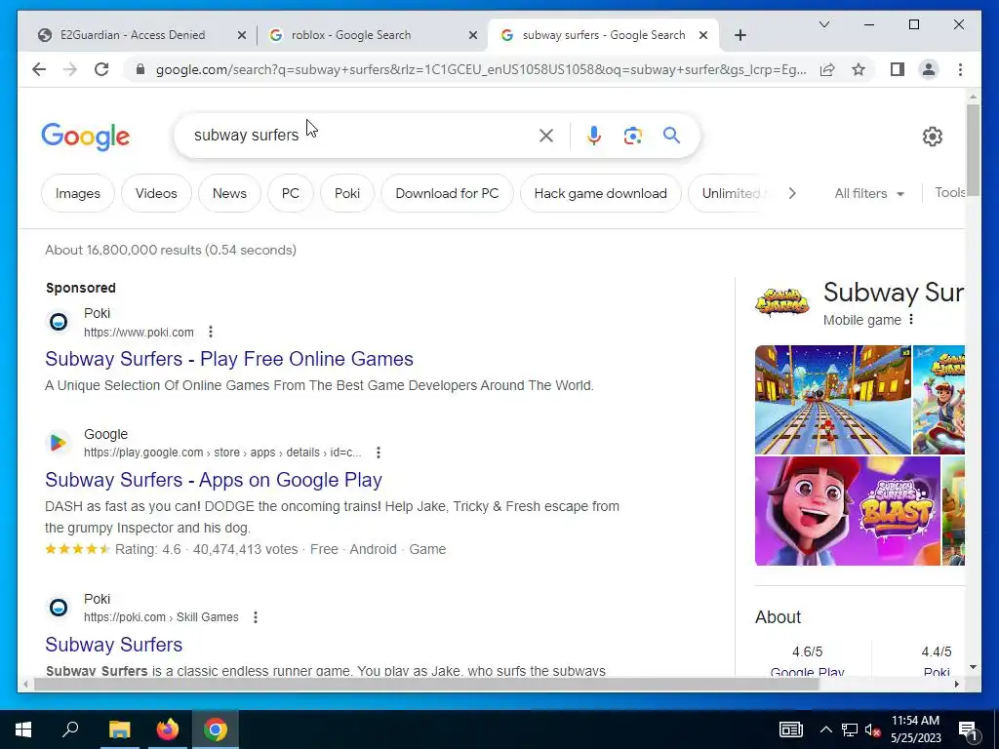Share this page via address bar icon
The height and width of the screenshot is (749, 999).
pyautogui.click(x=827, y=69)
